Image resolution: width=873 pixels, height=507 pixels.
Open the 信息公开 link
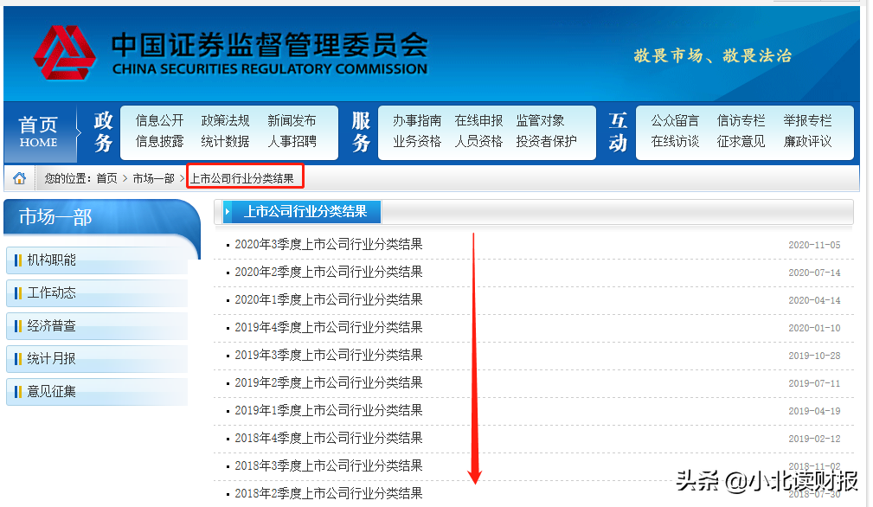click(158, 121)
